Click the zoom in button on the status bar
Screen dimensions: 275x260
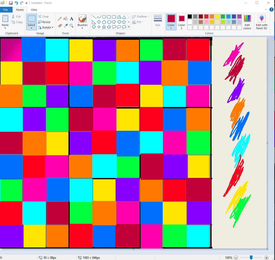coord(266,257)
